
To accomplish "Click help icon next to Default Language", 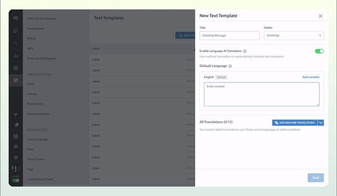I will coord(230,66).
